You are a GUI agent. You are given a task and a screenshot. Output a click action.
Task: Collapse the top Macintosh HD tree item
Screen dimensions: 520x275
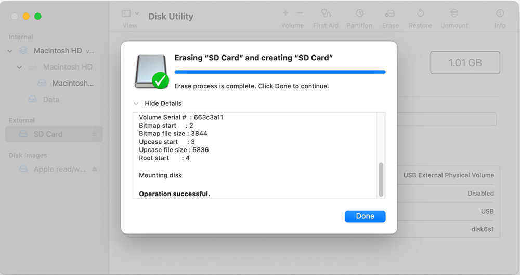pos(10,51)
